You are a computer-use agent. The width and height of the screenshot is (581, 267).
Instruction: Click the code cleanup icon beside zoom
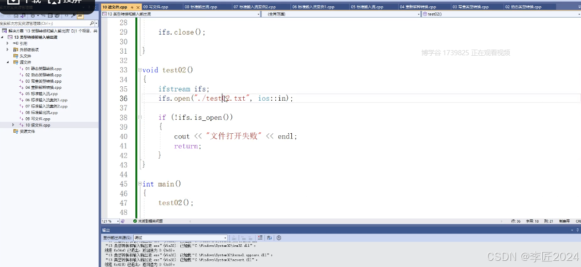point(123,221)
